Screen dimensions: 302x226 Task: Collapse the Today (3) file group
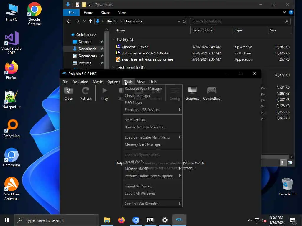(x=114, y=39)
